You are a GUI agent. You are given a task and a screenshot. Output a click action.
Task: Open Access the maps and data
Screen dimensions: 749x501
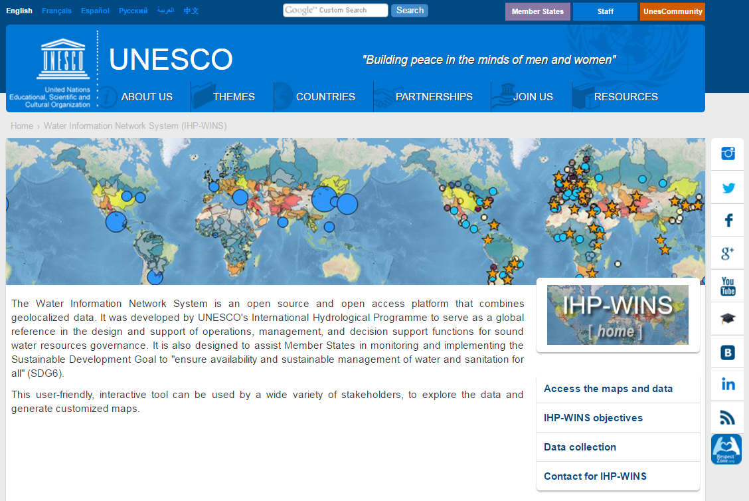tap(608, 389)
